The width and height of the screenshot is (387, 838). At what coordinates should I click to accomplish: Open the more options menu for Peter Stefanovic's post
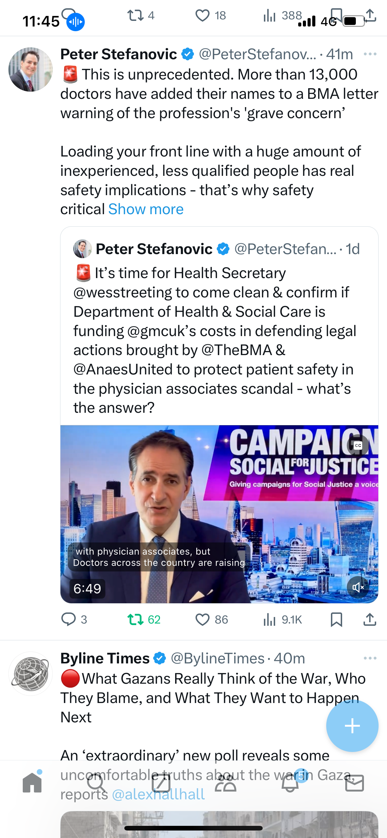tap(370, 54)
